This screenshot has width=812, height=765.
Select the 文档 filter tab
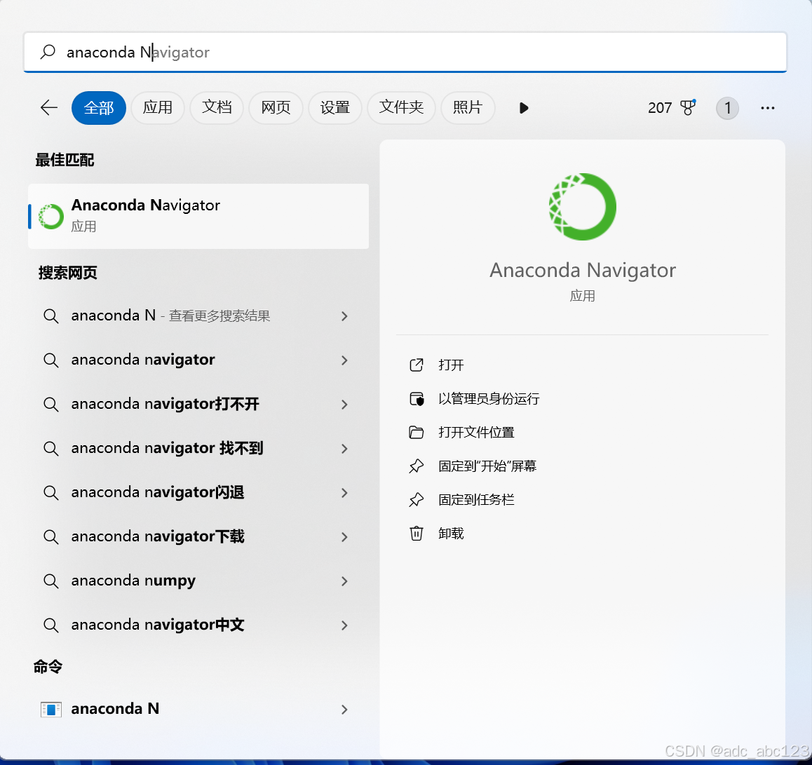click(x=217, y=108)
